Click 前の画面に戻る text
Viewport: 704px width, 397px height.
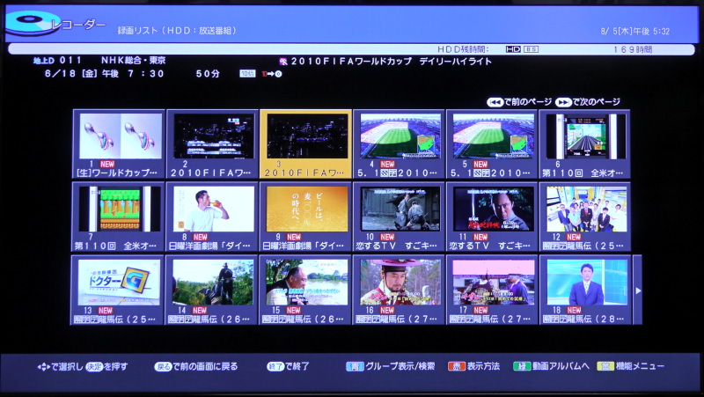coord(205,366)
